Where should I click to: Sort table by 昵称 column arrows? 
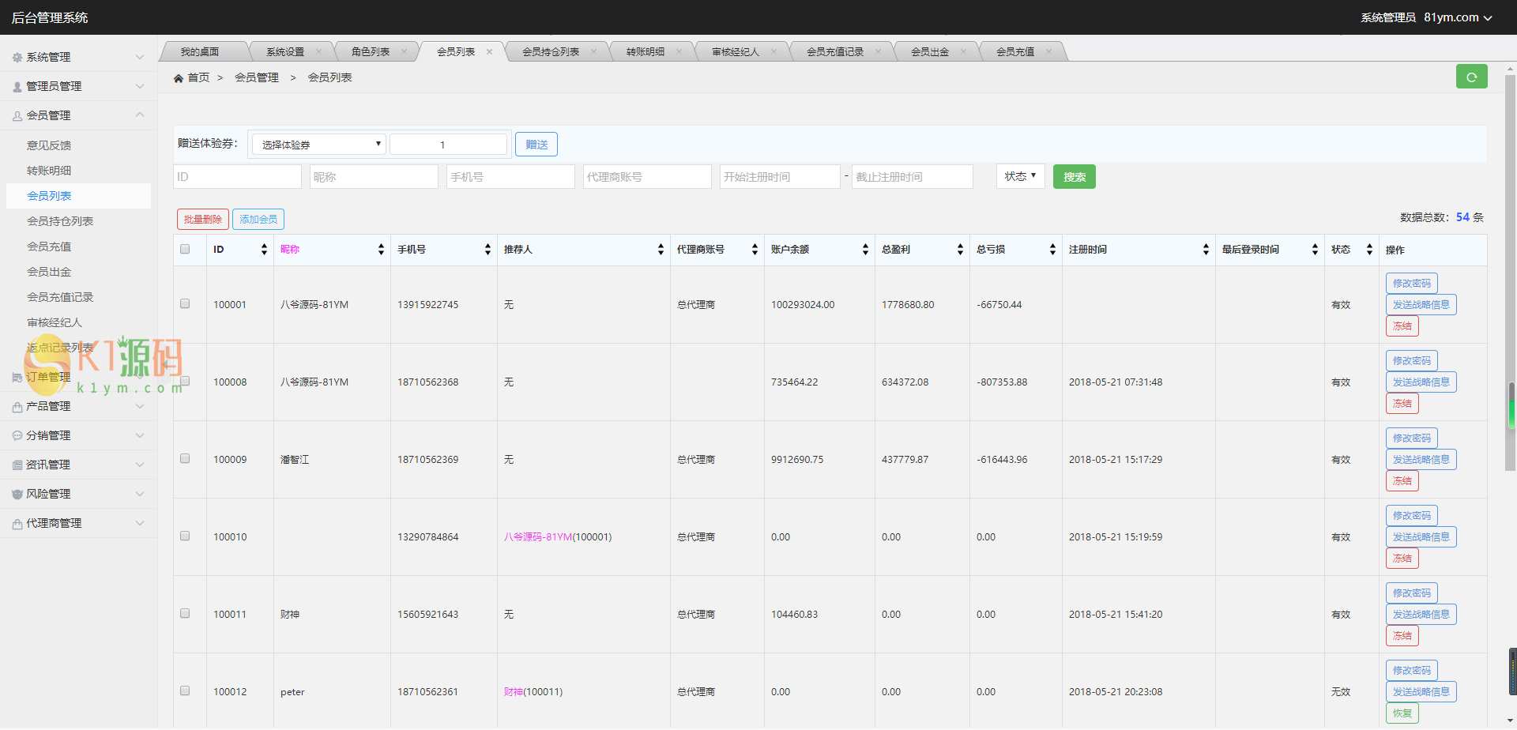[381, 250]
